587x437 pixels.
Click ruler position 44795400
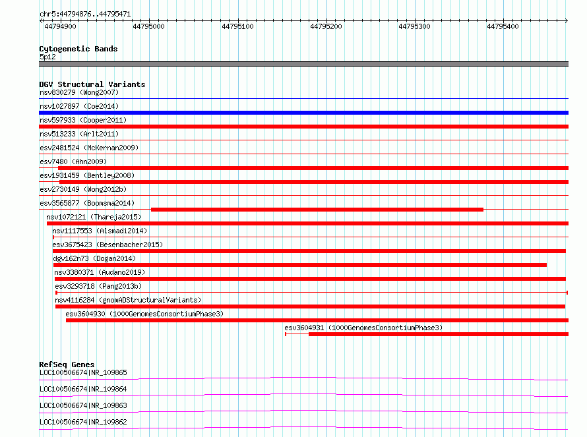[503, 26]
